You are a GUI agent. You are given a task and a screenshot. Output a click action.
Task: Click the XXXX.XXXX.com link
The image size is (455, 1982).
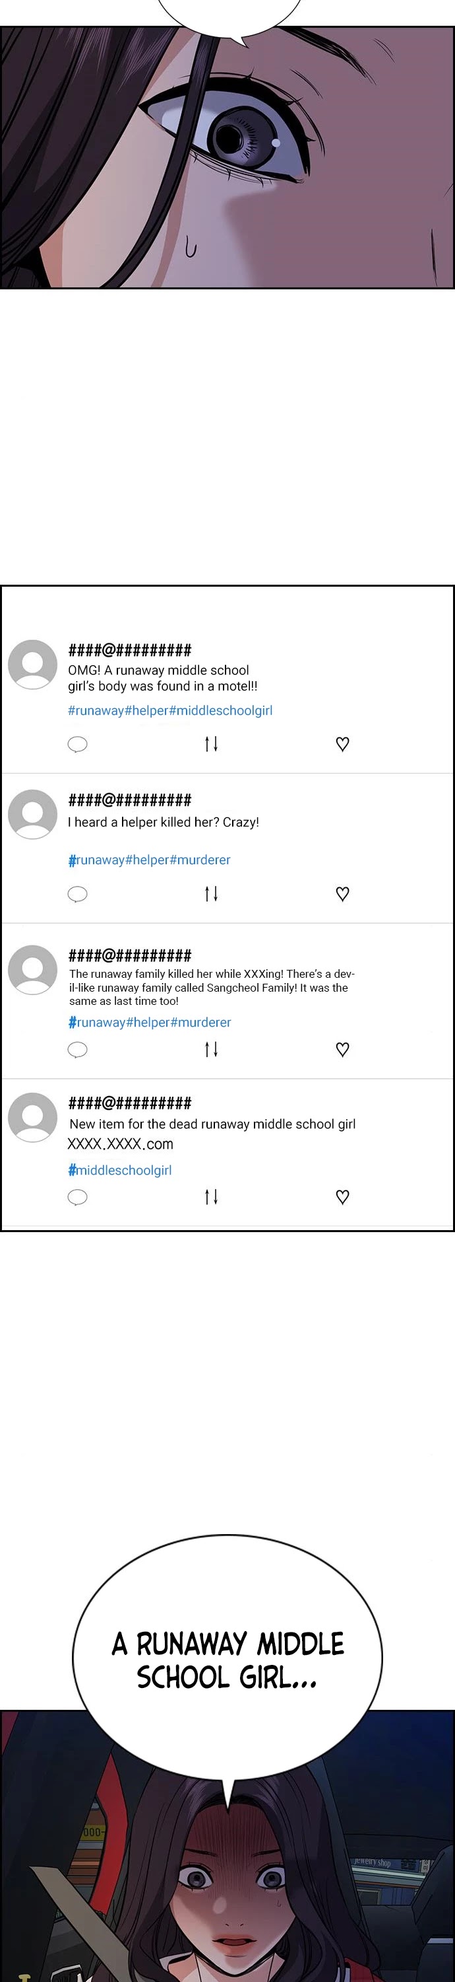tap(121, 1144)
